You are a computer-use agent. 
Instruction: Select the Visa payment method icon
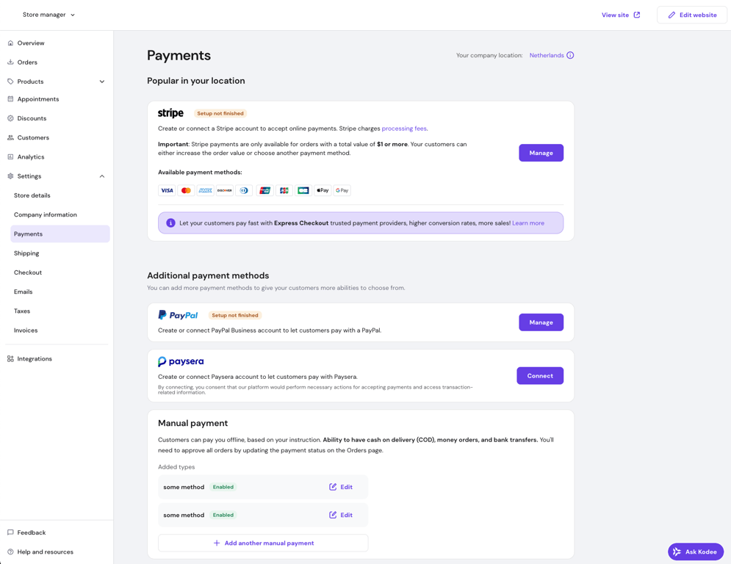pos(167,190)
